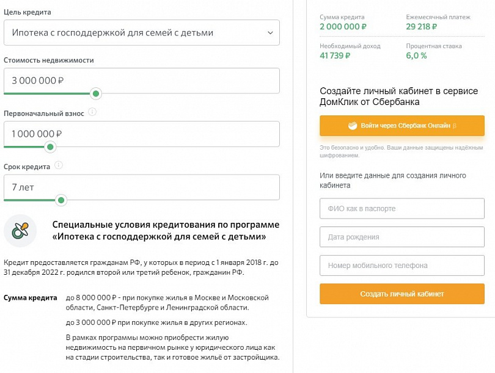The width and height of the screenshot is (495, 373).
Task: Focus the 7 лет loan term field
Action: [x=141, y=187]
